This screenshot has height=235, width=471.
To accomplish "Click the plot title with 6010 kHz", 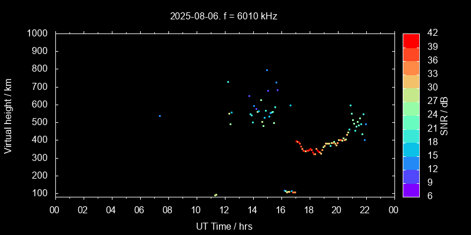I will (x=224, y=16).
